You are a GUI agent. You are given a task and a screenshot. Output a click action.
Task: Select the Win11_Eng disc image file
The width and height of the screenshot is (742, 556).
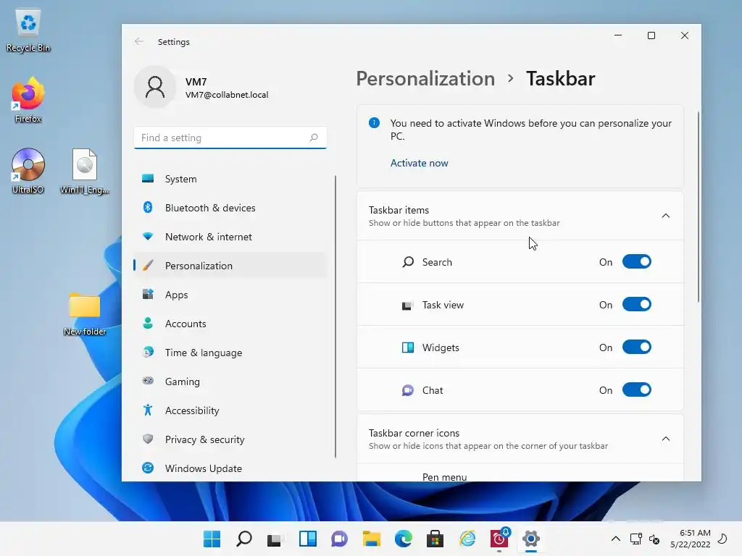[85, 171]
